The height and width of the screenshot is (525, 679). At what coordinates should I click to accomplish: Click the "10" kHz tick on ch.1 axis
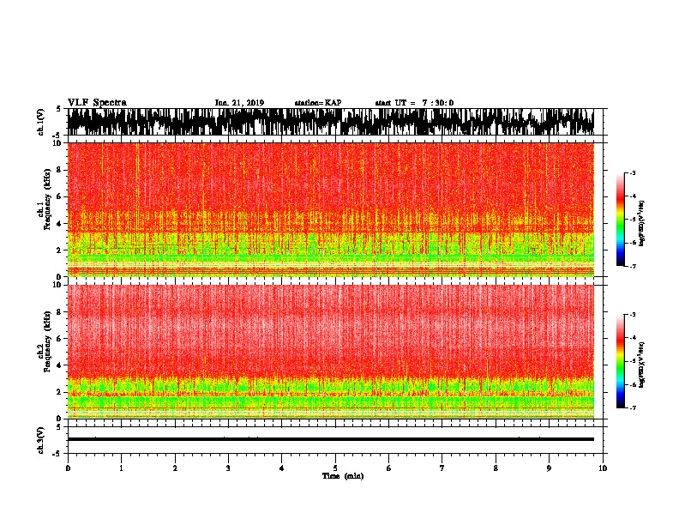58,143
